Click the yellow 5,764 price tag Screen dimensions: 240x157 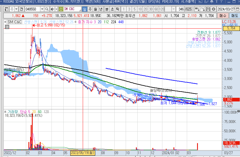pos(231,28)
